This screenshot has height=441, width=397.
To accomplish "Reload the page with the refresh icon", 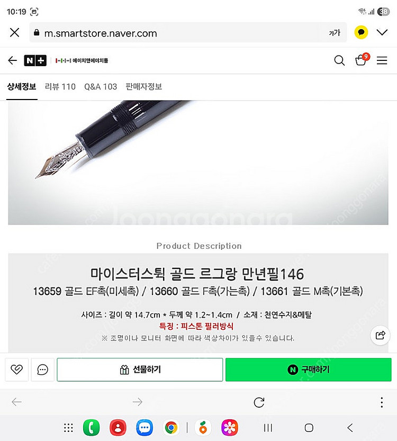I will (x=259, y=402).
